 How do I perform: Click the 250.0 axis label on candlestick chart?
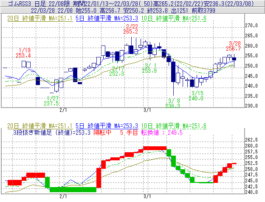pos(251,66)
